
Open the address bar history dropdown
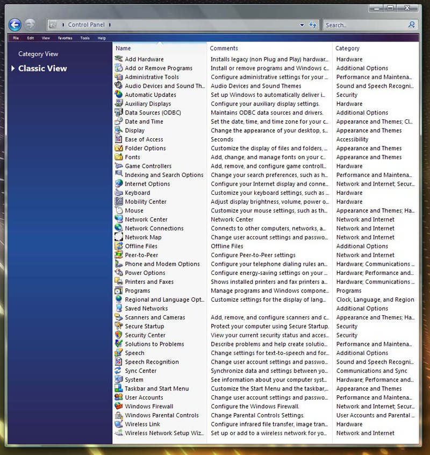302,25
